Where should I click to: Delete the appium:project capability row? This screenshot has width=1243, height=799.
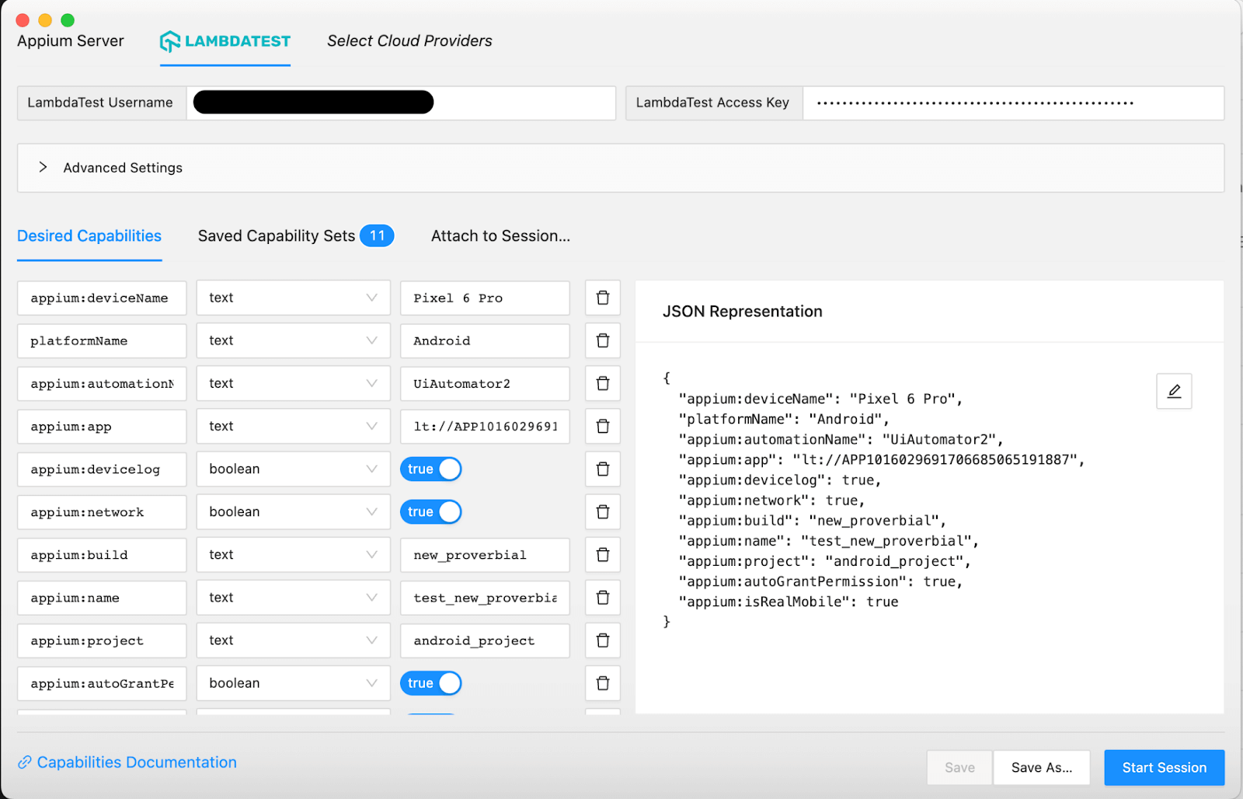pos(602,640)
